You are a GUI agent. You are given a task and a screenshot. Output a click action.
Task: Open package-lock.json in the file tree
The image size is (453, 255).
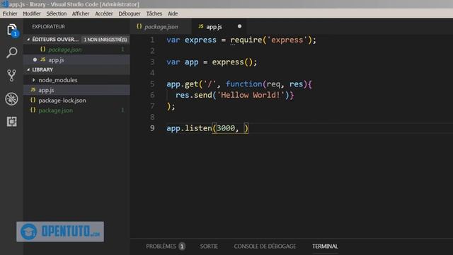(76, 101)
